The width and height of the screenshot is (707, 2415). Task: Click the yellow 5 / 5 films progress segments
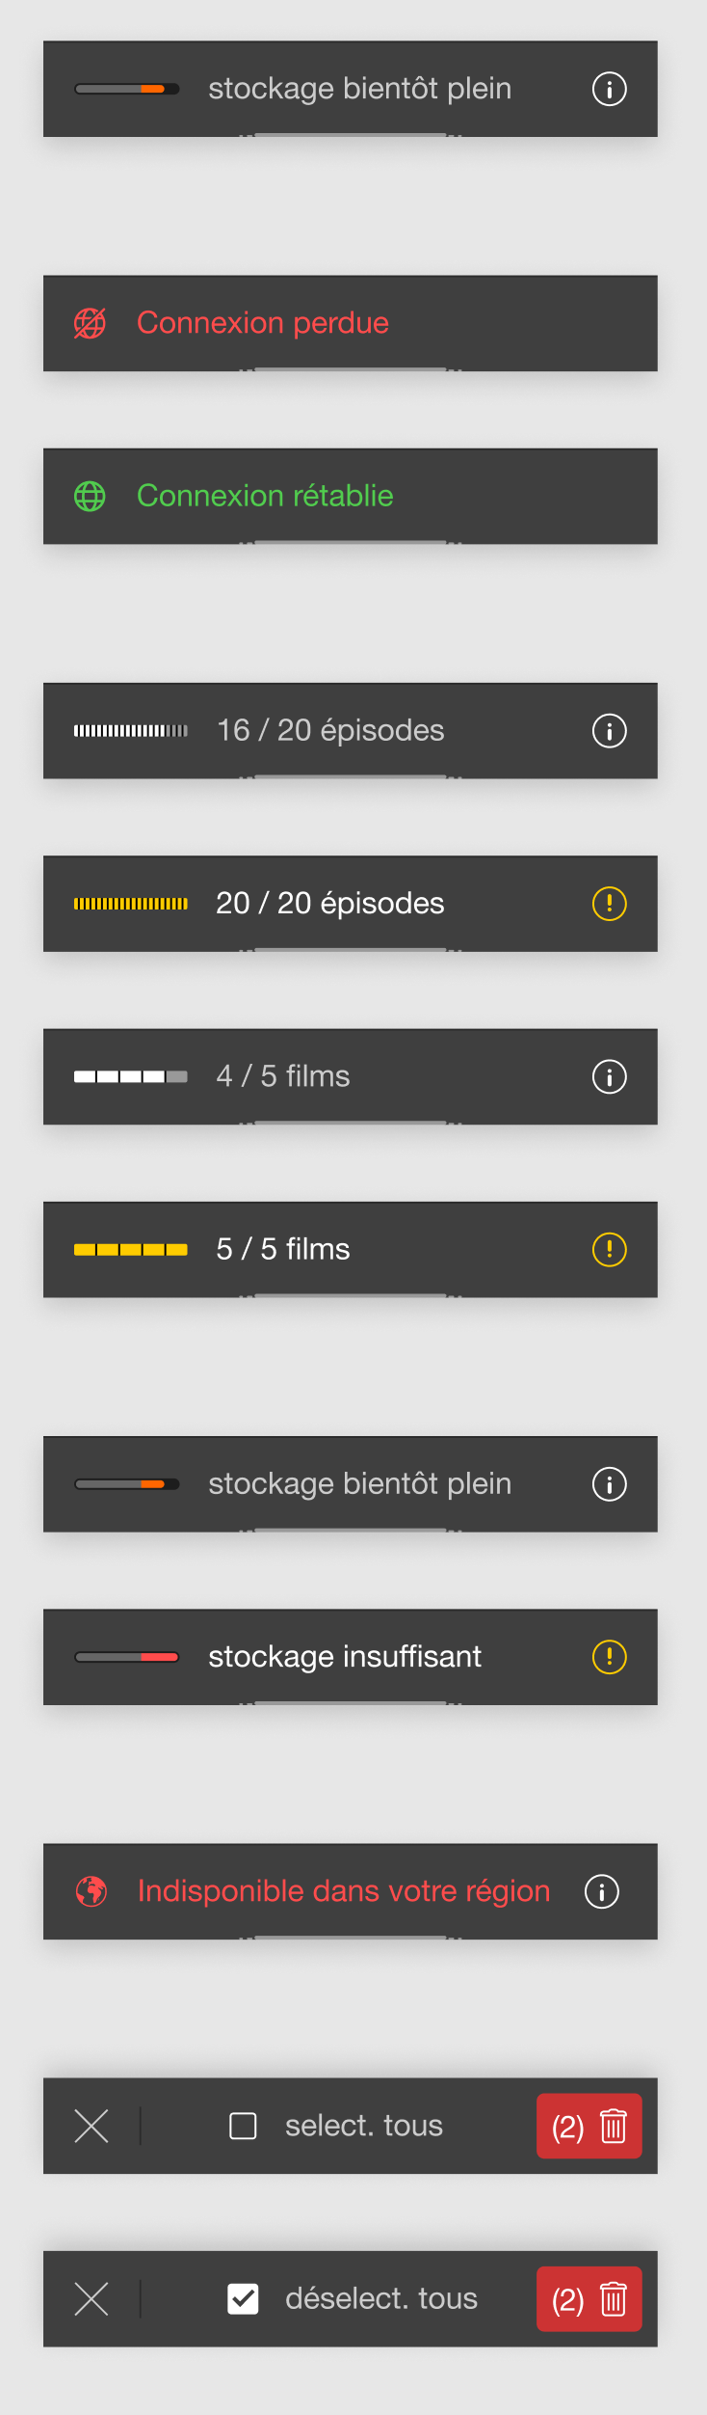pos(131,1249)
